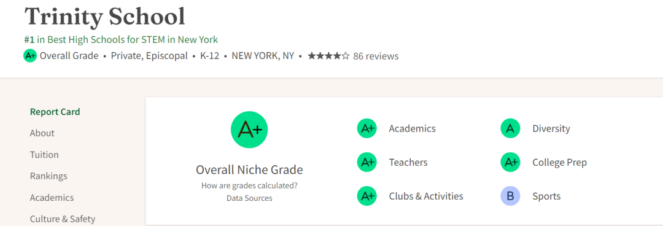663x226 pixels.
Task: Click the blue B Sports grade icon
Action: [510, 197]
